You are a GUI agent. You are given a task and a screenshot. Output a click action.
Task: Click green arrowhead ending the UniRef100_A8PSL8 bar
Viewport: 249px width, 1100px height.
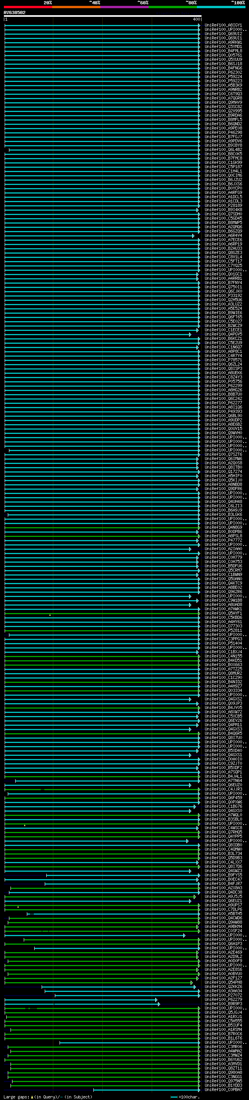pos(199,536)
